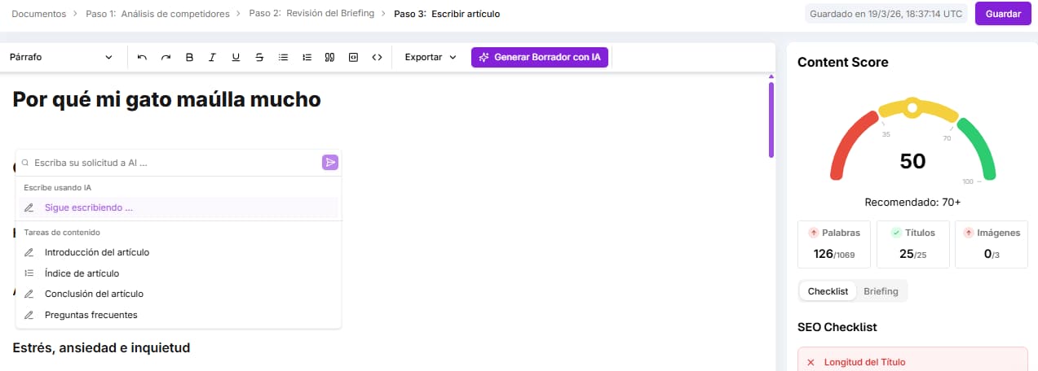Insert a blockquote

point(330,58)
